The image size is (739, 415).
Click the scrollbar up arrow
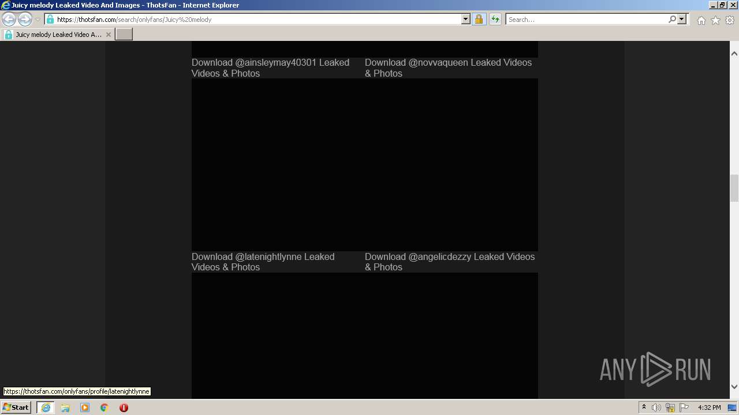(x=734, y=54)
